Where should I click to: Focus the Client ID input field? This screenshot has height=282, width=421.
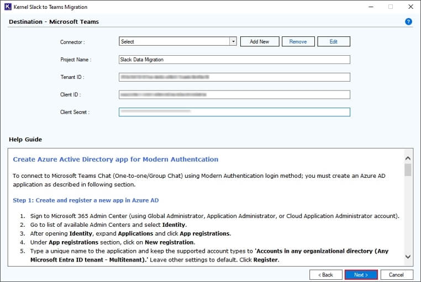234,94
